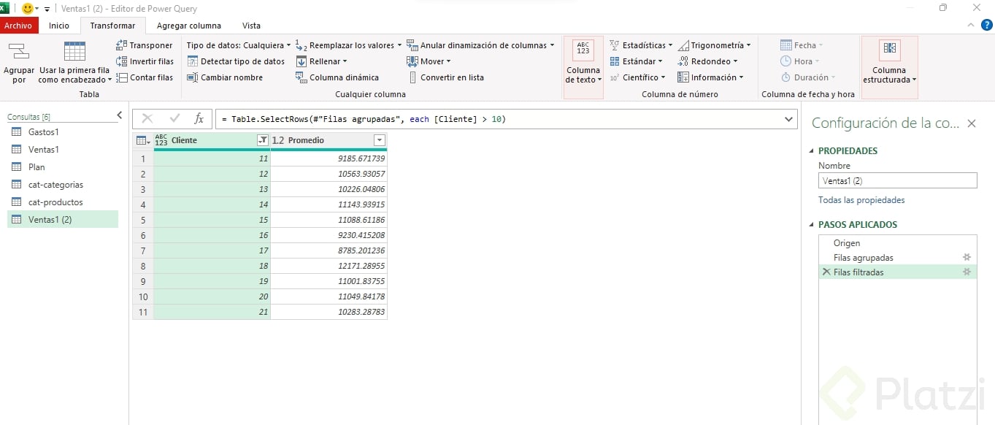Open the Archivo menu

[x=18, y=26]
